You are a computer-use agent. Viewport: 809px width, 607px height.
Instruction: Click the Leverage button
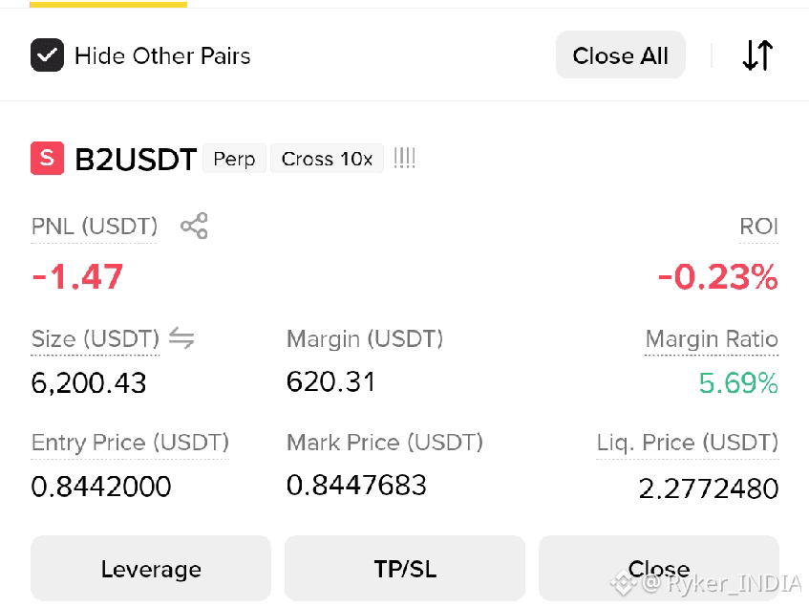tap(151, 569)
